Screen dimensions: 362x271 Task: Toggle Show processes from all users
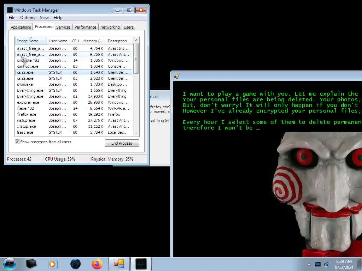pos(17,142)
